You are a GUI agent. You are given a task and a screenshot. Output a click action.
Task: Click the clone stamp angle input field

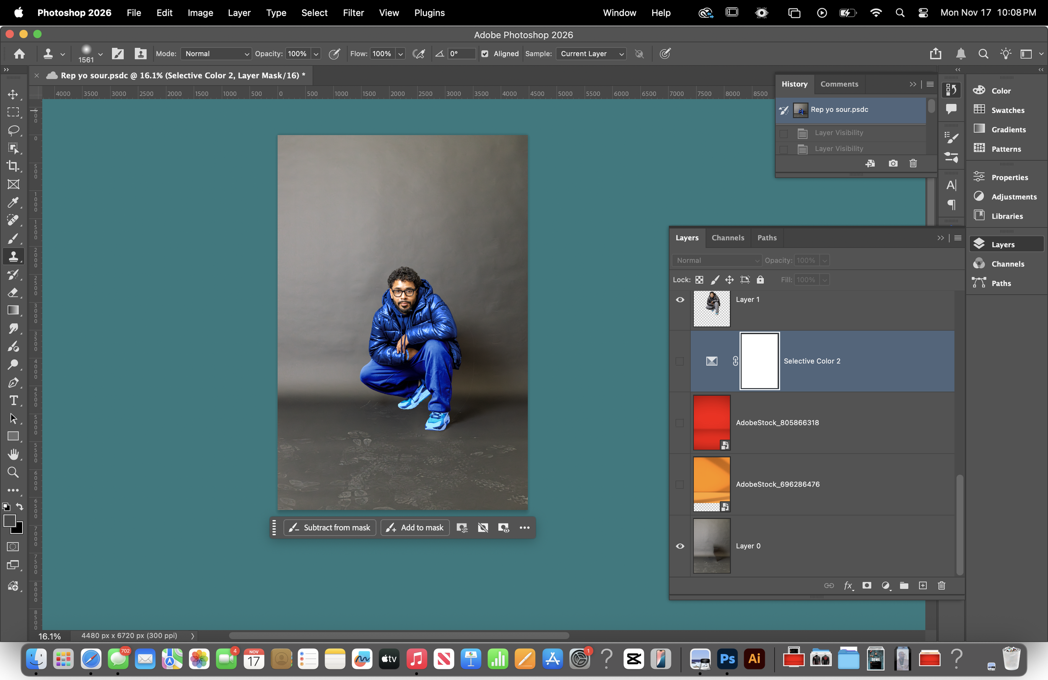point(462,54)
